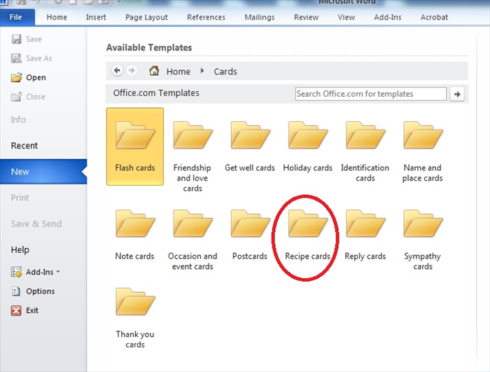Image resolution: width=490 pixels, height=372 pixels.
Task: Open the Get well cards folder
Action: [x=250, y=146]
